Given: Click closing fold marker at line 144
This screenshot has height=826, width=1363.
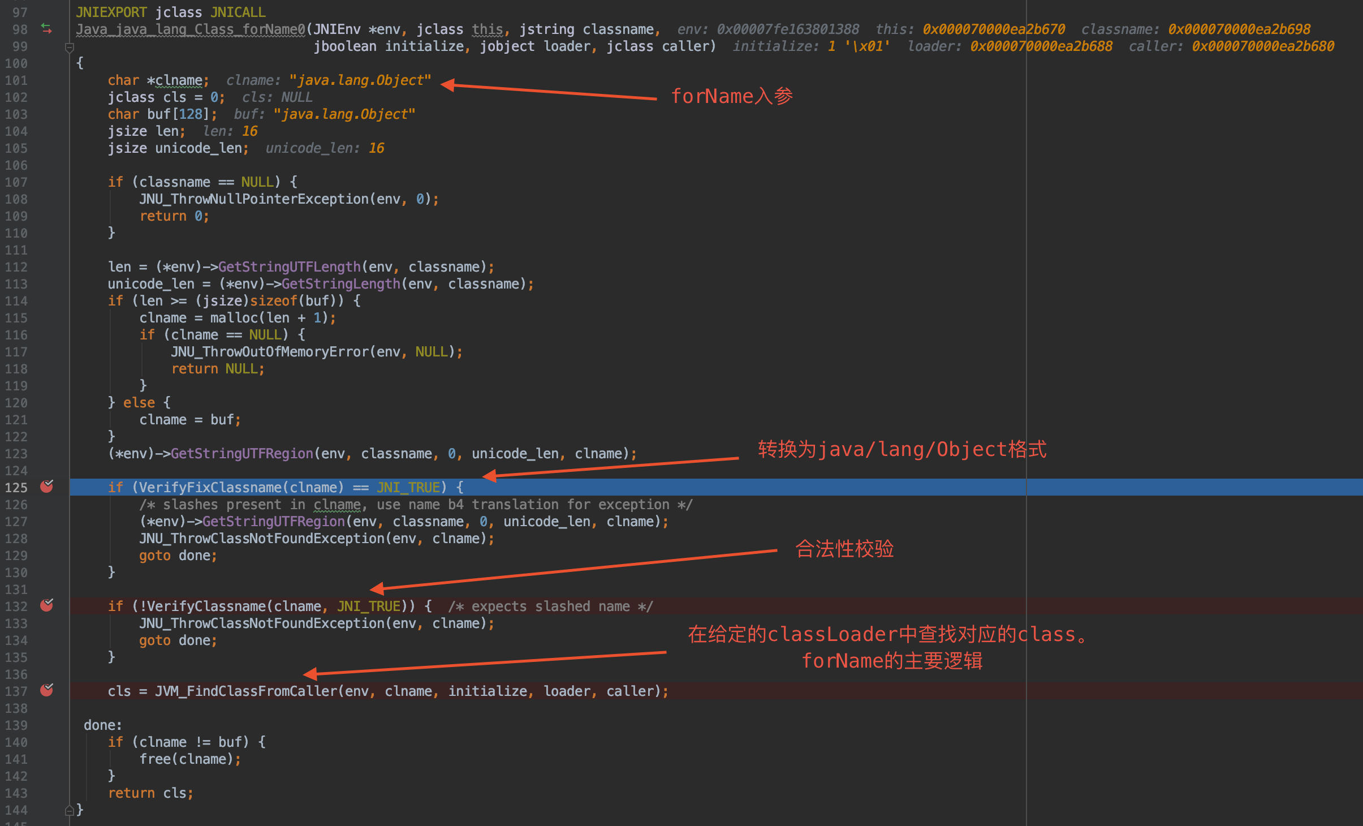Looking at the screenshot, I should (x=70, y=810).
